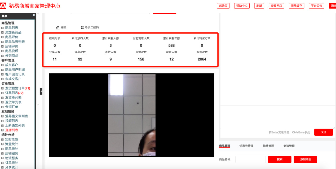Switch to the 抽奖管理 tab
This screenshot has width=336, height=169.
click(268, 146)
